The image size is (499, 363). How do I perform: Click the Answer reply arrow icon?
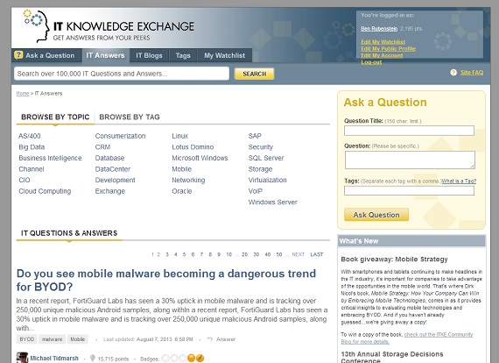coord(209,339)
